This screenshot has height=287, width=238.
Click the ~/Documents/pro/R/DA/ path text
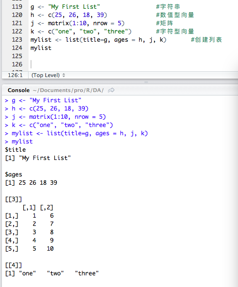(68, 90)
